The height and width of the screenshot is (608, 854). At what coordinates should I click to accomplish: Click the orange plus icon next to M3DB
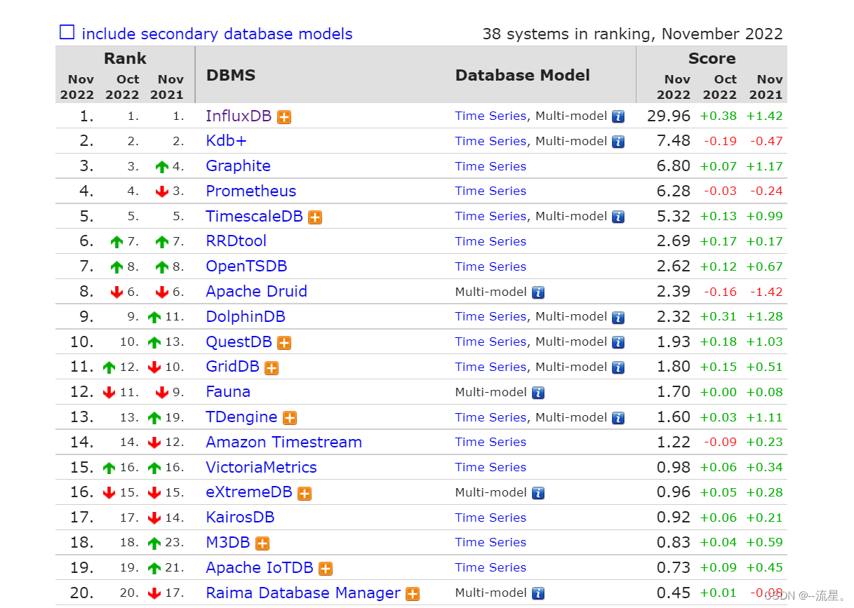coord(262,543)
